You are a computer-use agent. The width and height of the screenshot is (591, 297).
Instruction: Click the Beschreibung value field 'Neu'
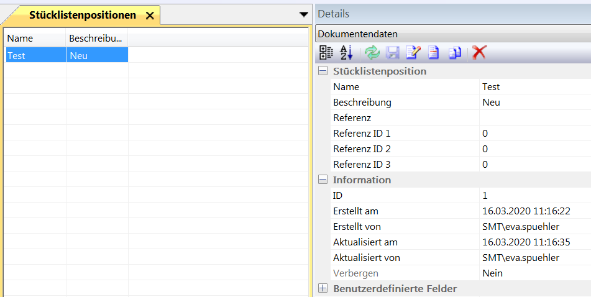pyautogui.click(x=534, y=103)
